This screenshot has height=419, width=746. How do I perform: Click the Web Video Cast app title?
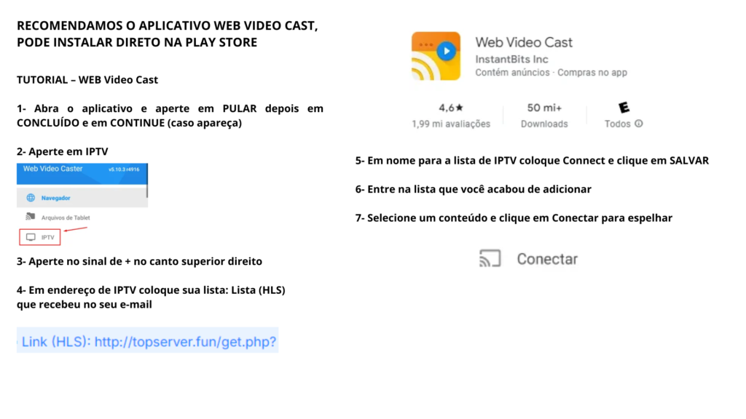pos(524,42)
